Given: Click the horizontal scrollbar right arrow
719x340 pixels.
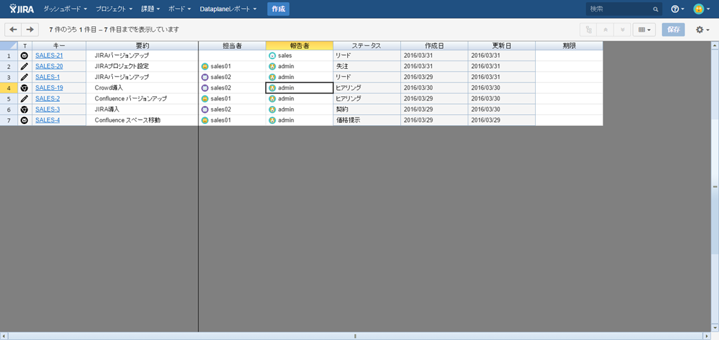Looking at the screenshot, I should point(707,336).
